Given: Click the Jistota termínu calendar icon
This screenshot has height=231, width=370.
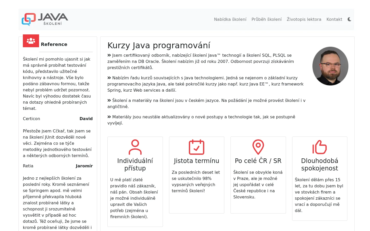Looking at the screenshot, I should pyautogui.click(x=197, y=147).
